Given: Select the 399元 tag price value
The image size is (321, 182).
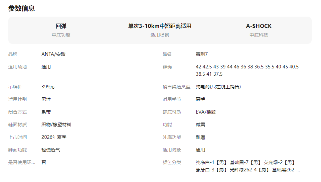Looking at the screenshot, I should [48, 87].
